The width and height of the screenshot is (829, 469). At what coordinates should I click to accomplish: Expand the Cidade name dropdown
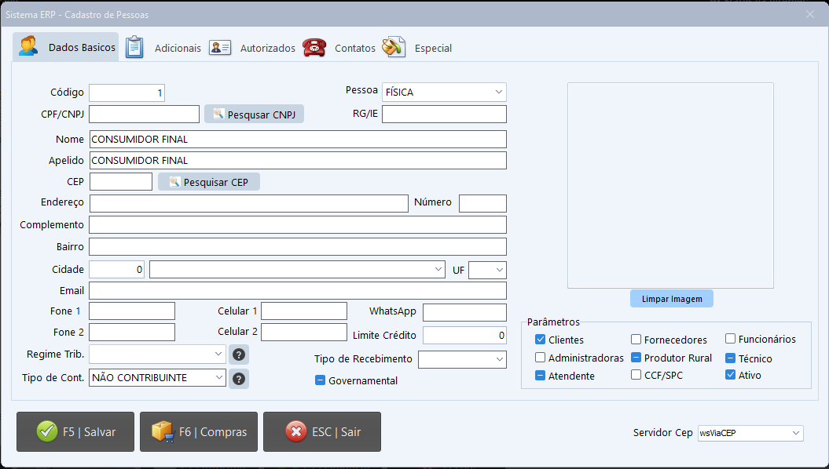point(297,270)
